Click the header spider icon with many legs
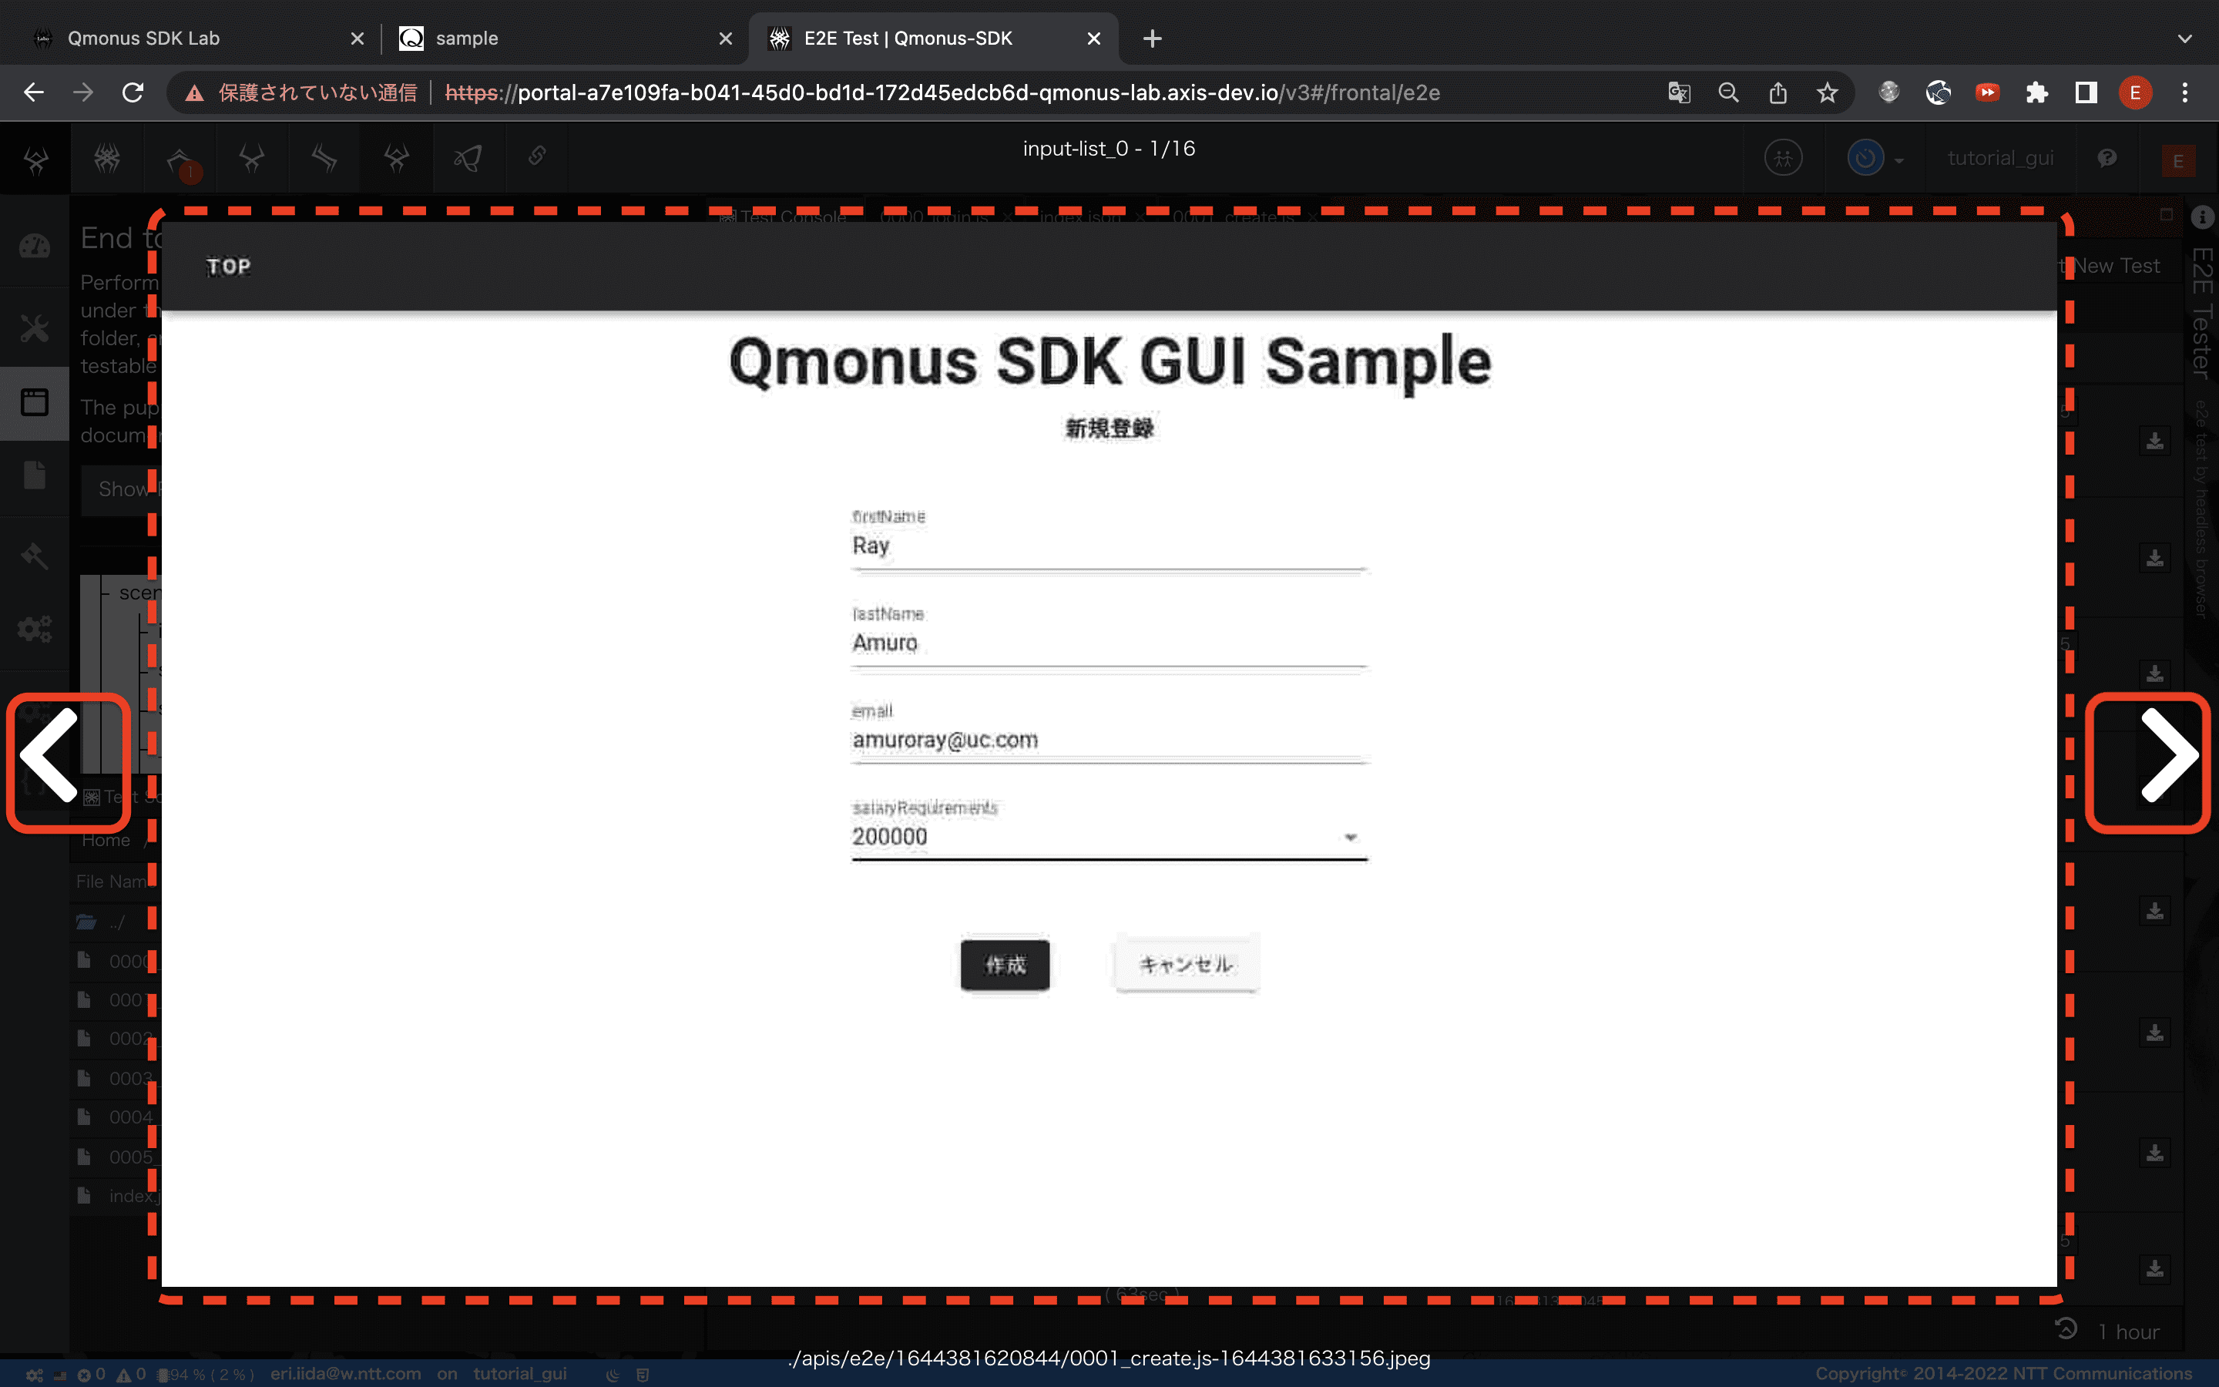 point(107,159)
